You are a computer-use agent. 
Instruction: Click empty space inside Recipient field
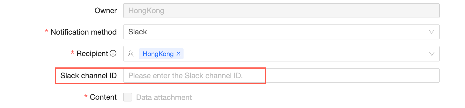pos(304,54)
